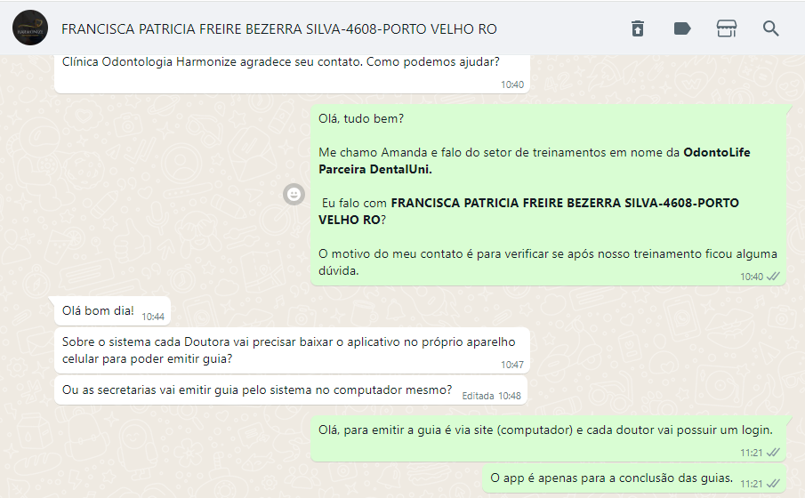805x498 pixels.
Task: Click the 10:47 timestamp
Action: tap(512, 365)
